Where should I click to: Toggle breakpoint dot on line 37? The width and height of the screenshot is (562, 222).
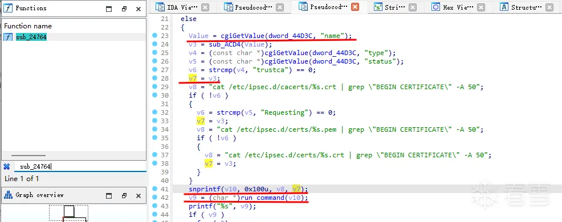[x=154, y=154]
